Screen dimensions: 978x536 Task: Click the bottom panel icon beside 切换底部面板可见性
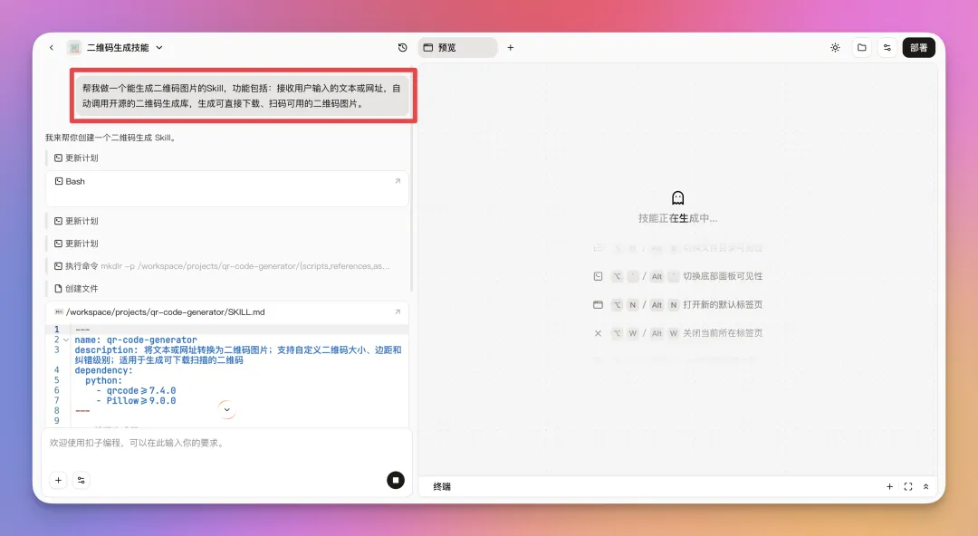(x=599, y=276)
